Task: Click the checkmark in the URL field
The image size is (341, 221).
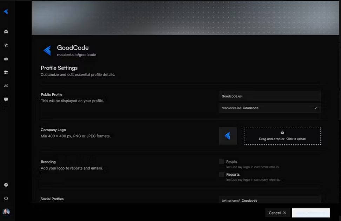Action: point(316,108)
